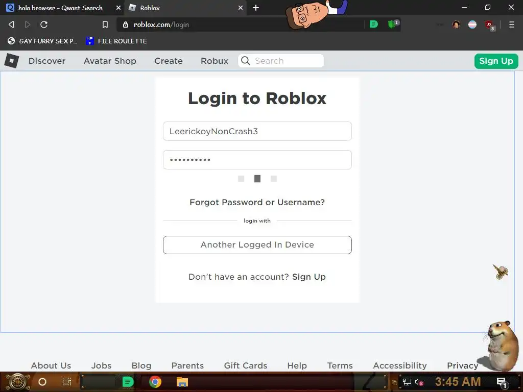The image size is (523, 392).
Task: Launch Google Chrome from the taskbar
Action: pos(155,382)
